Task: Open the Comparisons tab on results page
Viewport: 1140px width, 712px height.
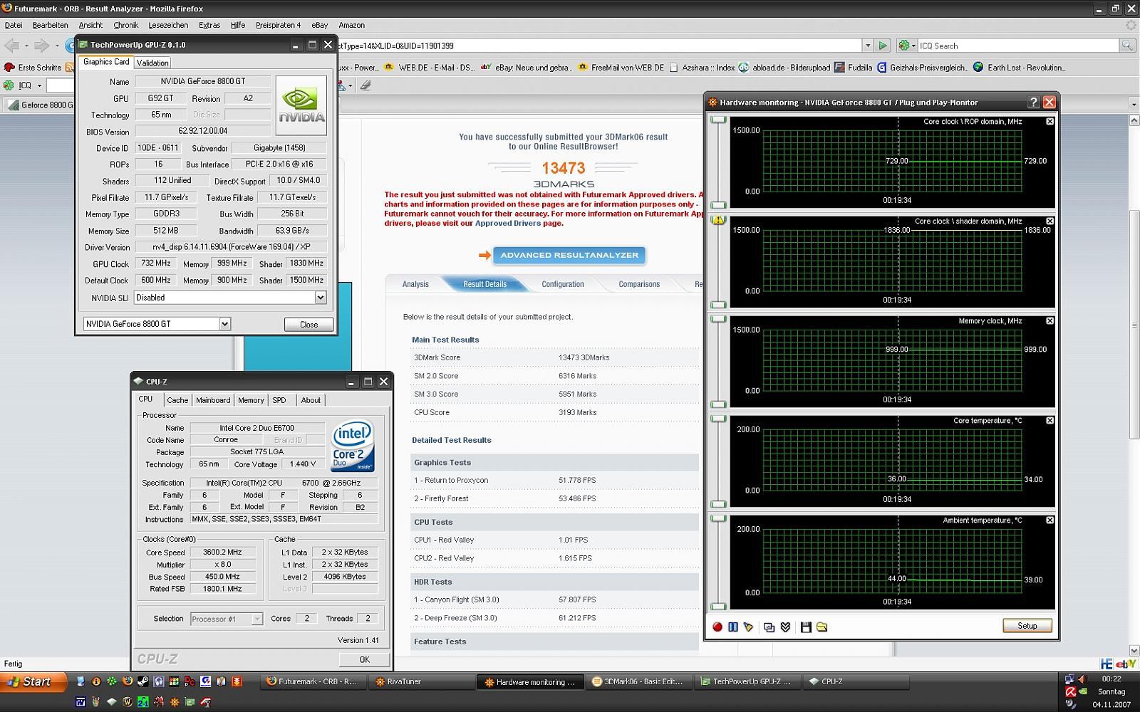Action: 639,284
